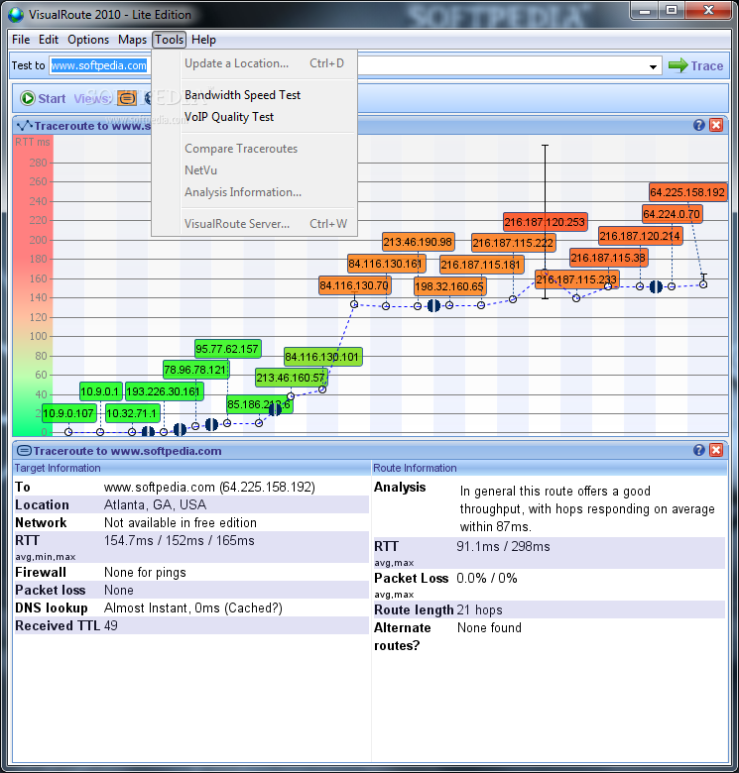Screen dimensions: 739x773
Task: Click the RTT value 154.7ms / 152ms / 165ms
Action: point(180,541)
